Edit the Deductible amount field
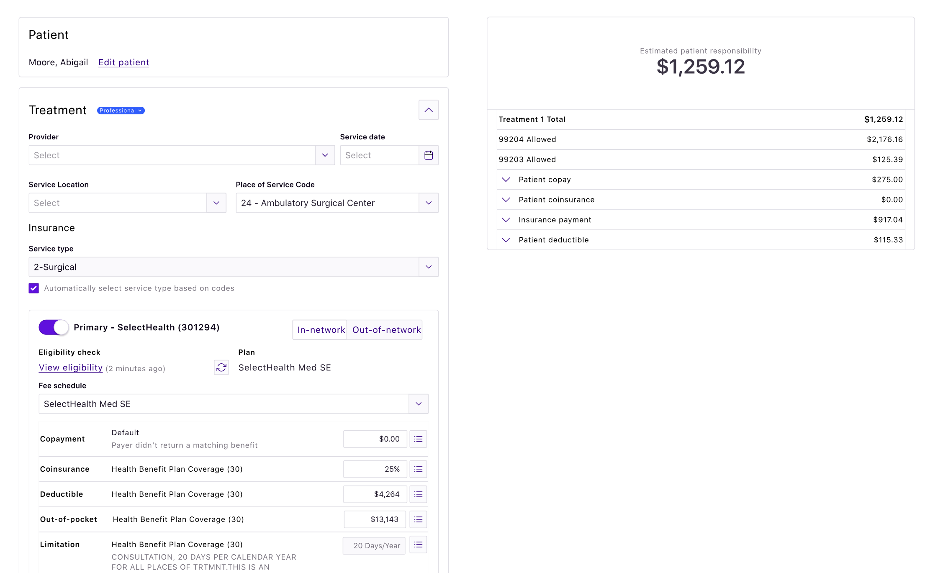This screenshot has width=930, height=573. [375, 494]
